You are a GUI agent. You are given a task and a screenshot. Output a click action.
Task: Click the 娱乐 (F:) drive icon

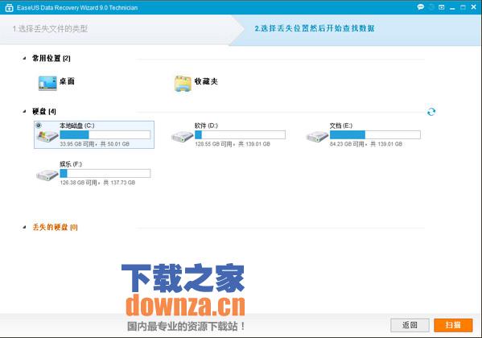click(x=47, y=175)
